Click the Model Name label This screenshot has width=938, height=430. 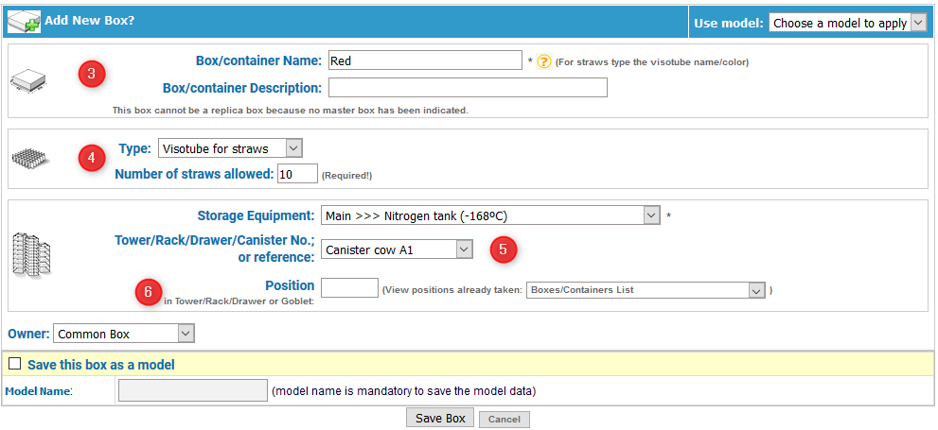(38, 392)
